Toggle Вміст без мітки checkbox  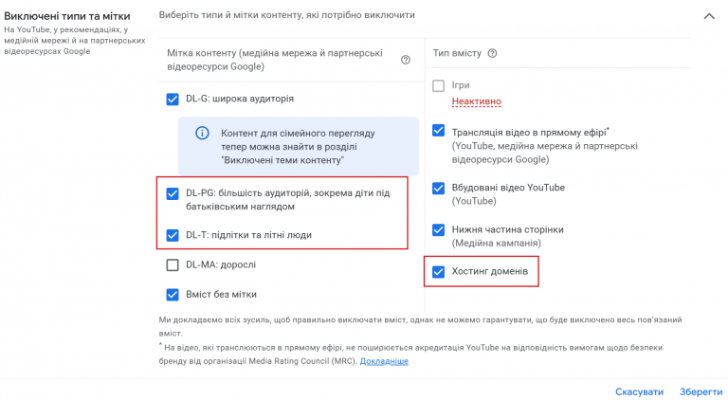(x=173, y=295)
